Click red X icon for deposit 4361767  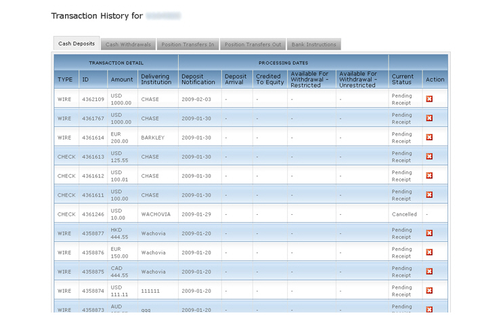(429, 118)
